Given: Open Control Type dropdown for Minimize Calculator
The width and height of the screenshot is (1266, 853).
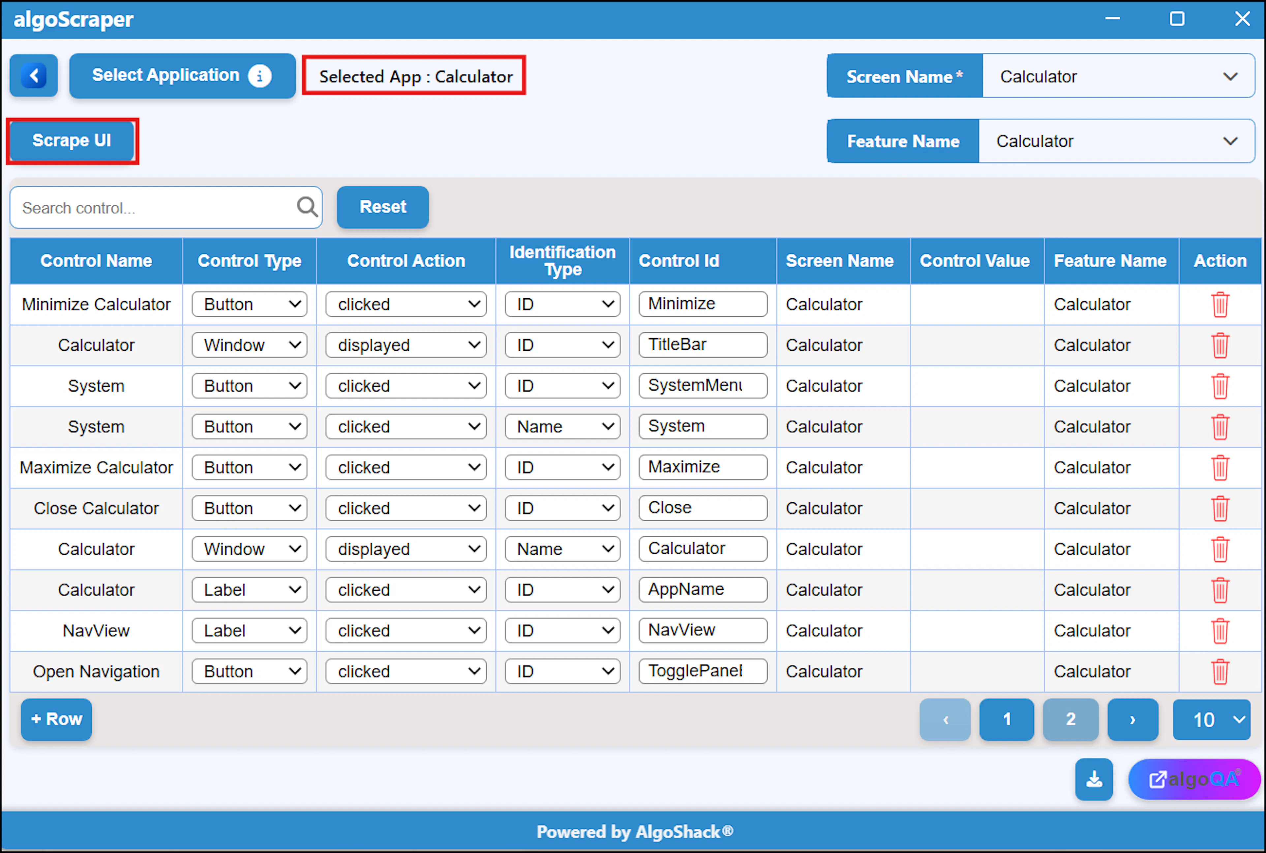Looking at the screenshot, I should coord(250,305).
